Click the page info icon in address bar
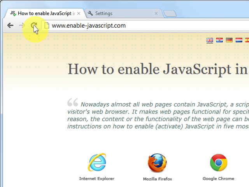This screenshot has height=187, width=249. point(46,26)
